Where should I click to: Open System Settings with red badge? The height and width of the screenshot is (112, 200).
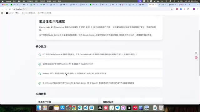point(68,108)
